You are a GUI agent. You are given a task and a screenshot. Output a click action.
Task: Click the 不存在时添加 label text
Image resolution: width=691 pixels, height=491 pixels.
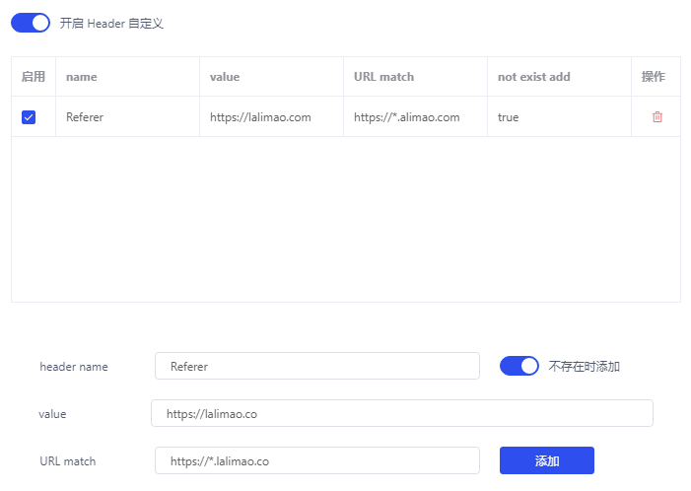point(584,366)
